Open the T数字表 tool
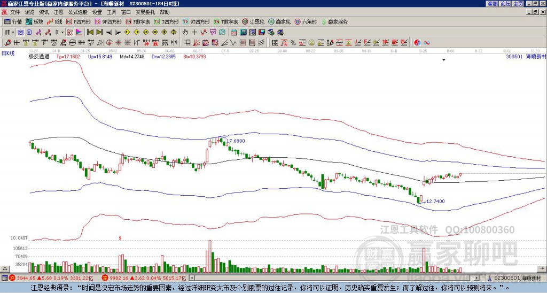547x293 pixels. [x=226, y=21]
